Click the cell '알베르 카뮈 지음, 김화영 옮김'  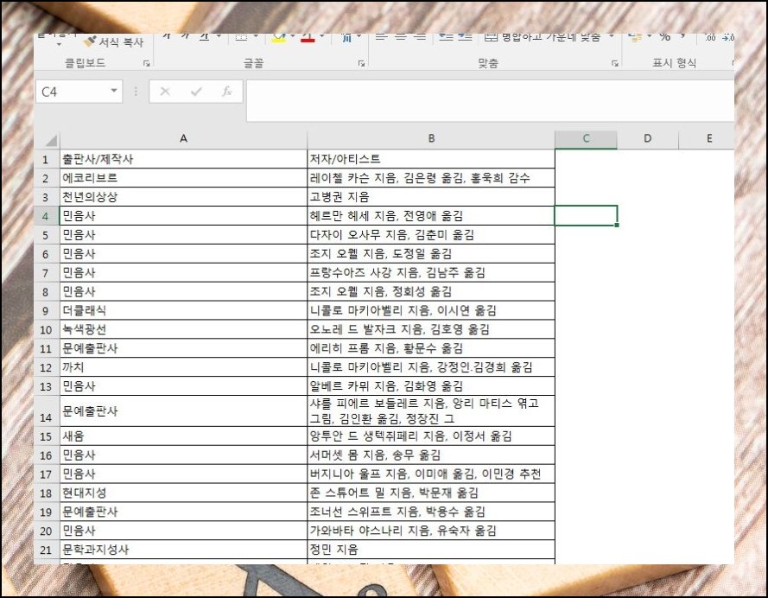pyautogui.click(x=431, y=386)
